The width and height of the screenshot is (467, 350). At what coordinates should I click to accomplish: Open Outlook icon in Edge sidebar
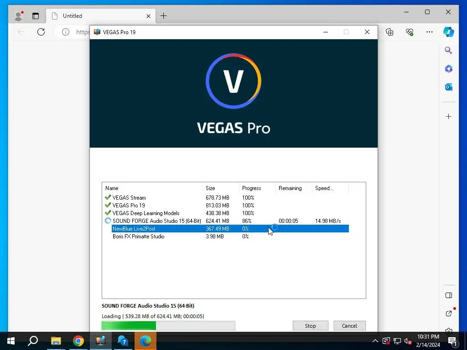449,87
